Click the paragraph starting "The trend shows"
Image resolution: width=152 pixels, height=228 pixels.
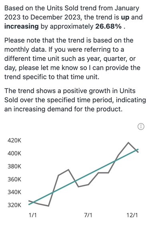click(75, 100)
